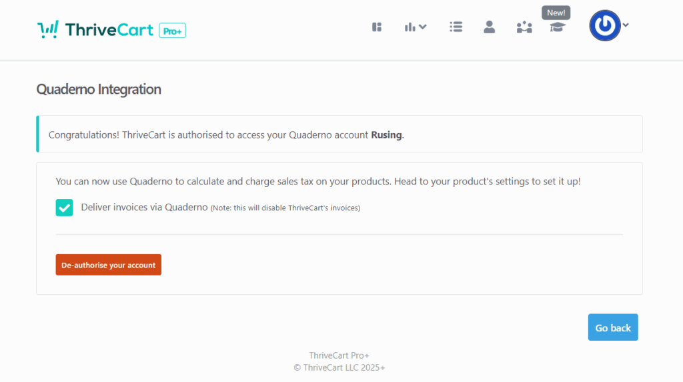
Task: Click the single-person customers icon
Action: coord(490,27)
